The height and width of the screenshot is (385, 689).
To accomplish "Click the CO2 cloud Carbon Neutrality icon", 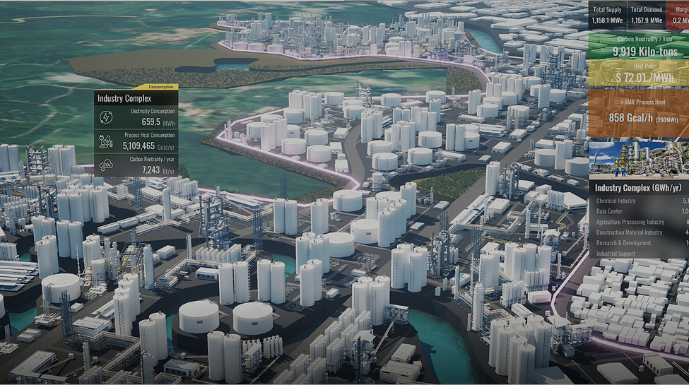I will [106, 165].
